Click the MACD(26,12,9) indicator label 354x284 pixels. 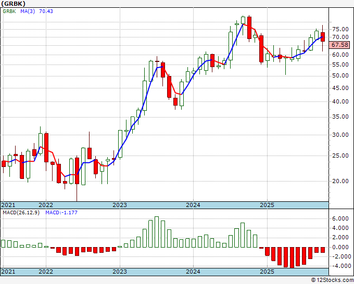click(21, 213)
